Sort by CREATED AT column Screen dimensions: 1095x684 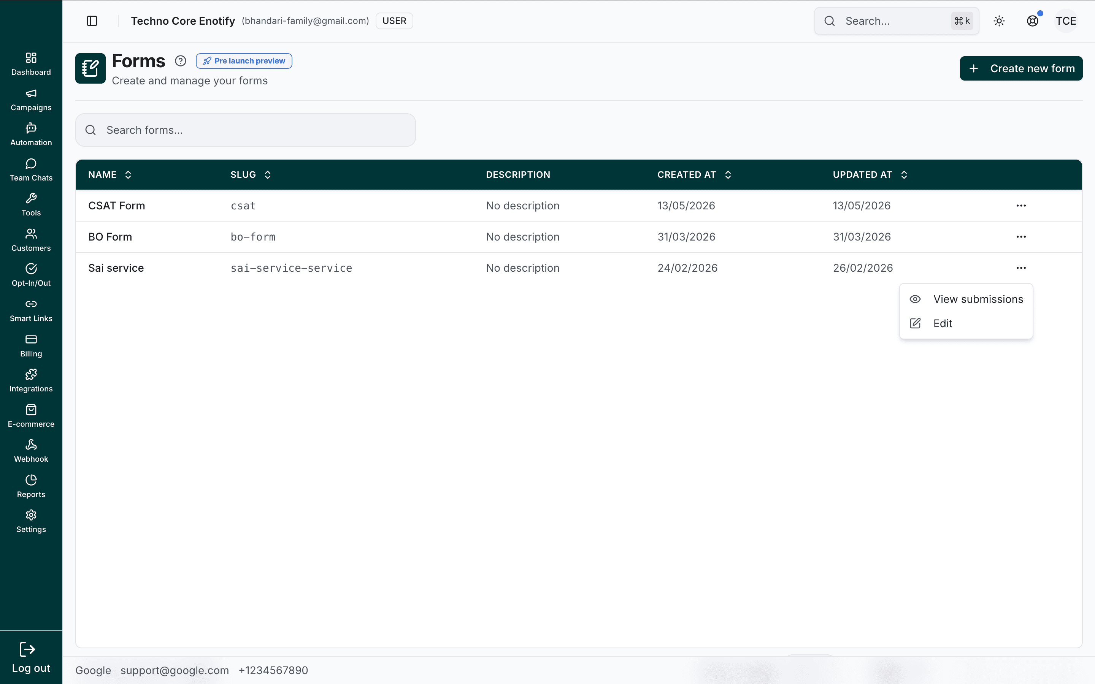pos(695,175)
